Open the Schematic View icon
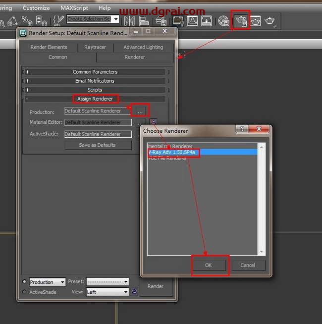 point(207,21)
